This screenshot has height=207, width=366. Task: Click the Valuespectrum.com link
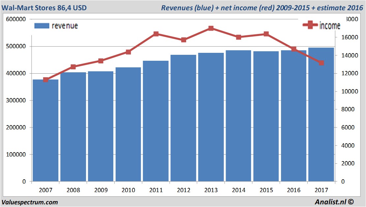(x=30, y=202)
